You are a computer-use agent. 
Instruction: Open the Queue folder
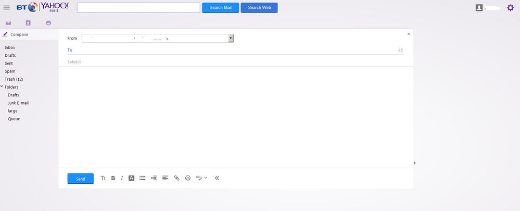[x=14, y=119]
